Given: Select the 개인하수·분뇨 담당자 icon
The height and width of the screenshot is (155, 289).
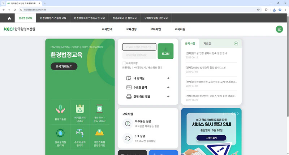Looking at the screenshot, I should 99,109.
